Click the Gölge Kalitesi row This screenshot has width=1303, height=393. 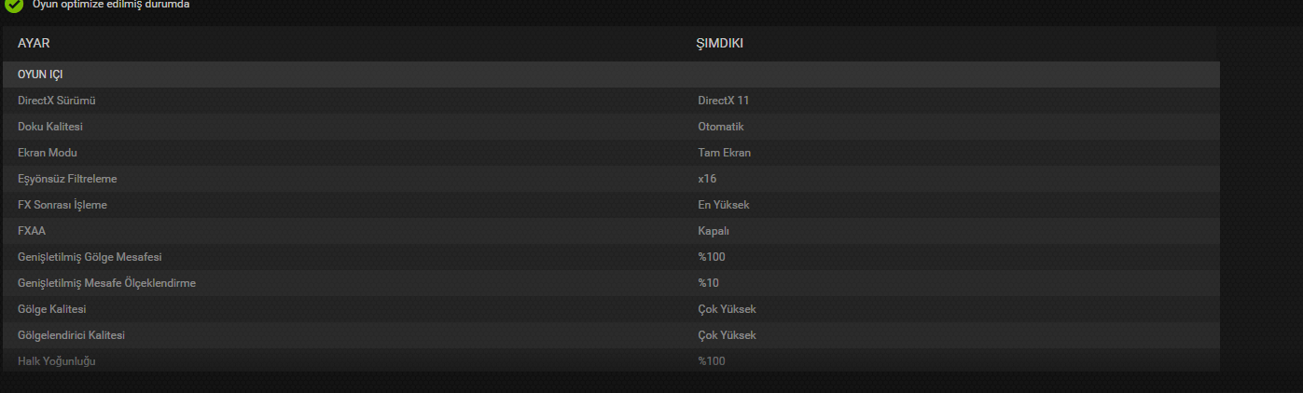(x=611, y=309)
